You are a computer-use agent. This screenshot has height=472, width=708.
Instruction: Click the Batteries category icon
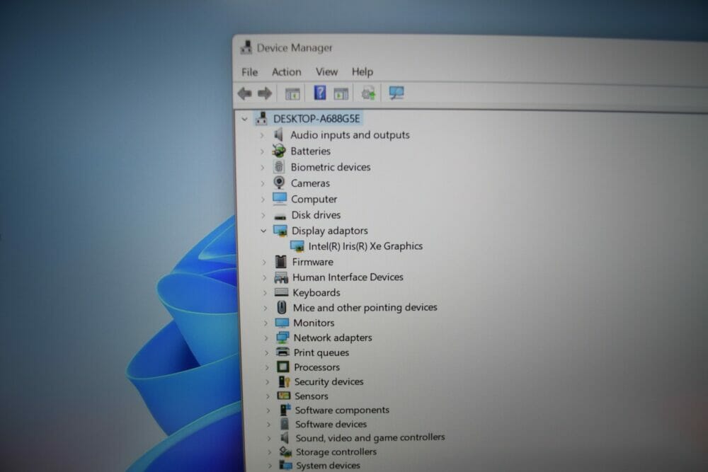point(279,151)
